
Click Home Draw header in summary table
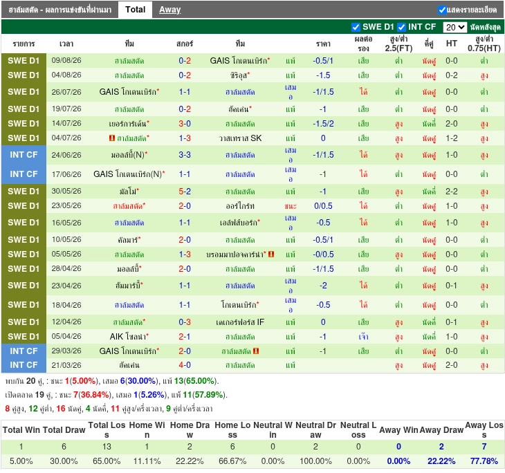(x=190, y=430)
